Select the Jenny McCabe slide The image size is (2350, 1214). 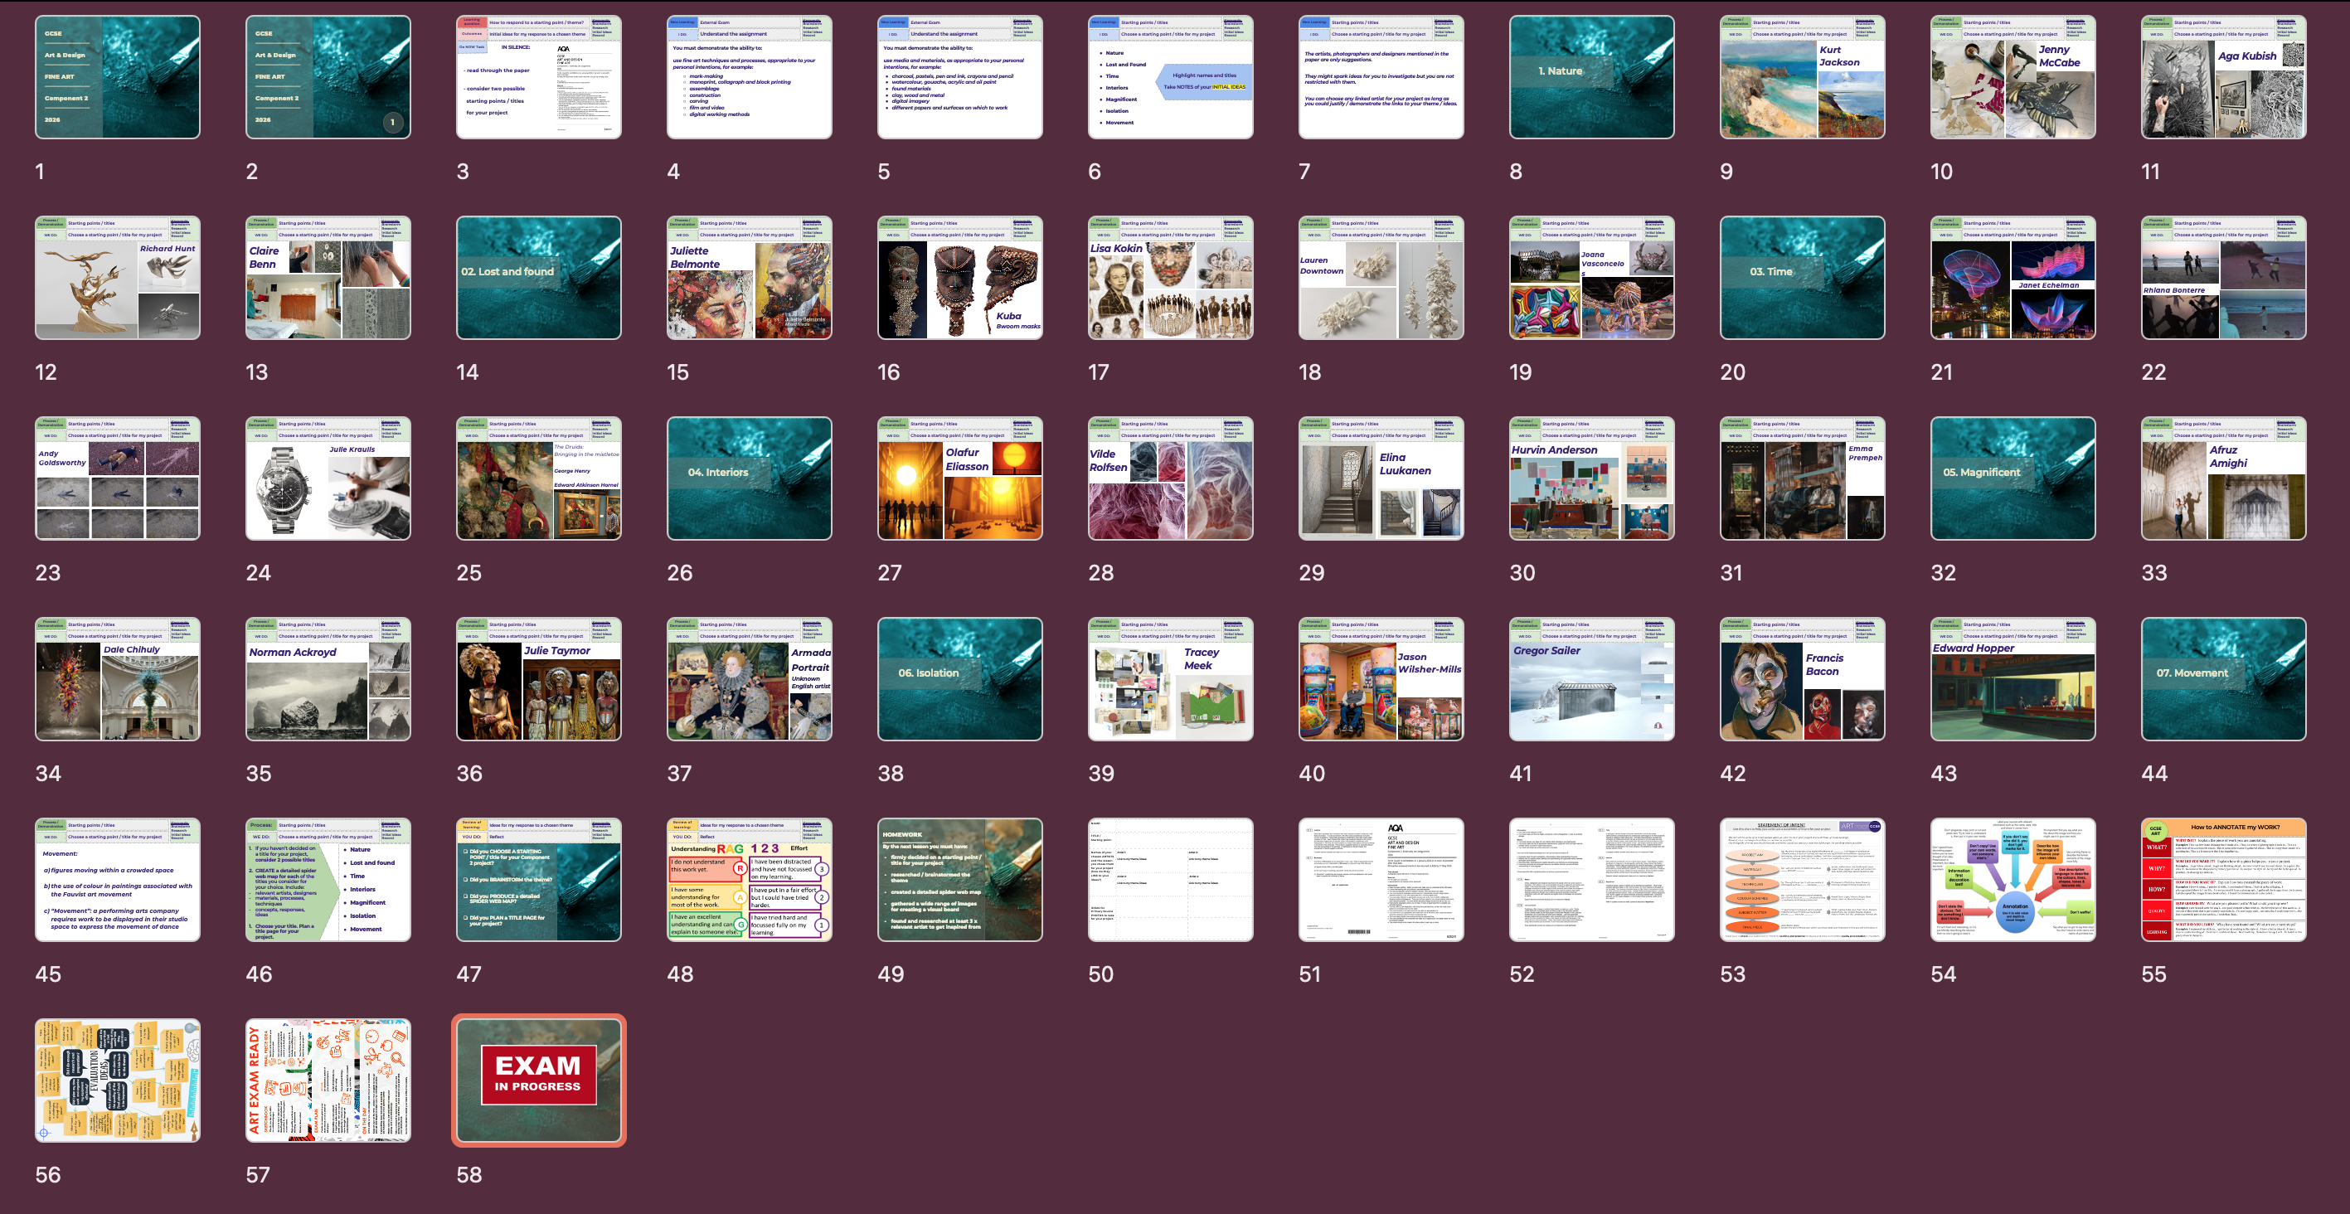[x=2013, y=77]
